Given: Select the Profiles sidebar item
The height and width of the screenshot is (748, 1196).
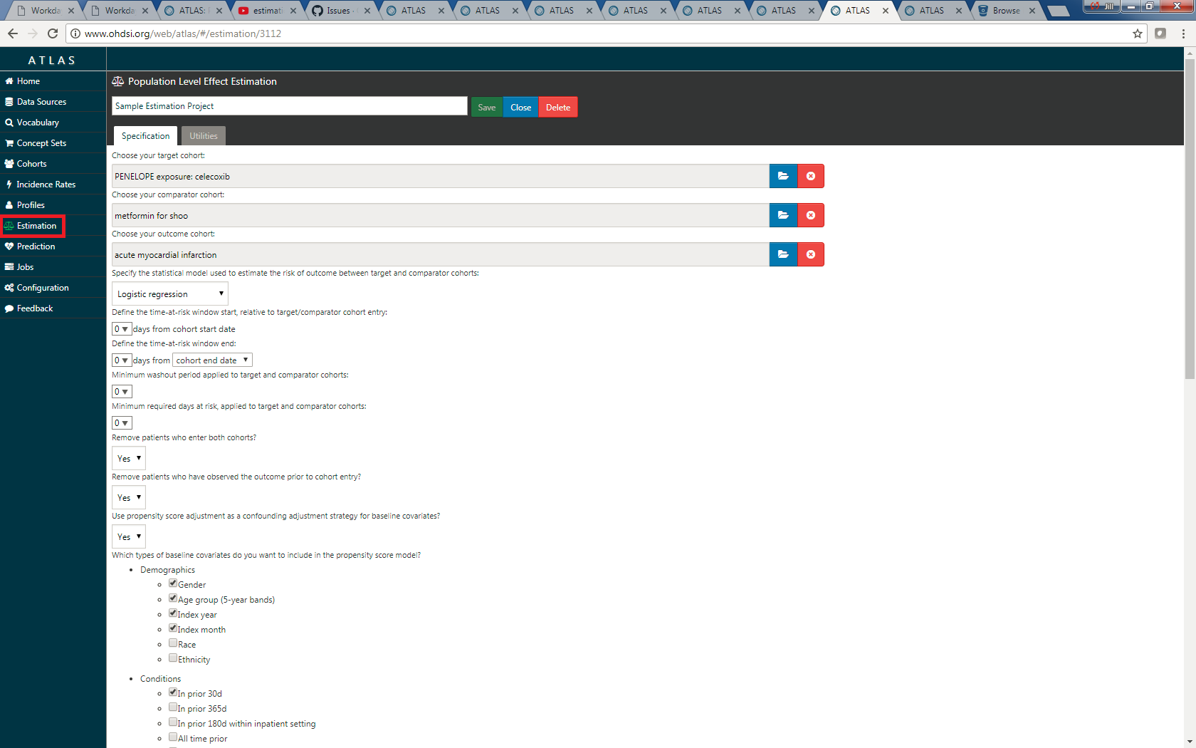Looking at the screenshot, I should pyautogui.click(x=31, y=204).
